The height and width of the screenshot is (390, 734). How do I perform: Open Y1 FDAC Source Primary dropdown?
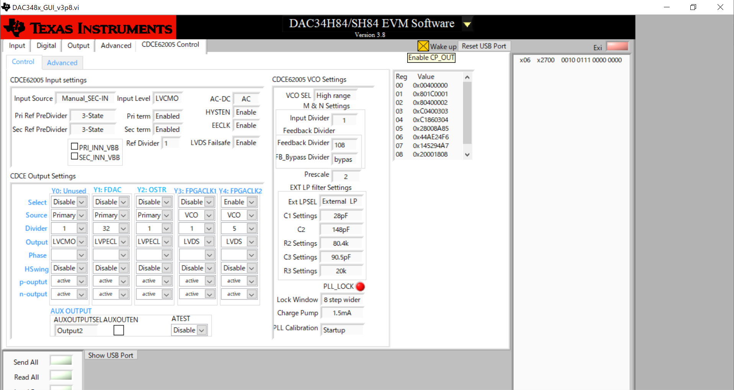[x=111, y=215]
